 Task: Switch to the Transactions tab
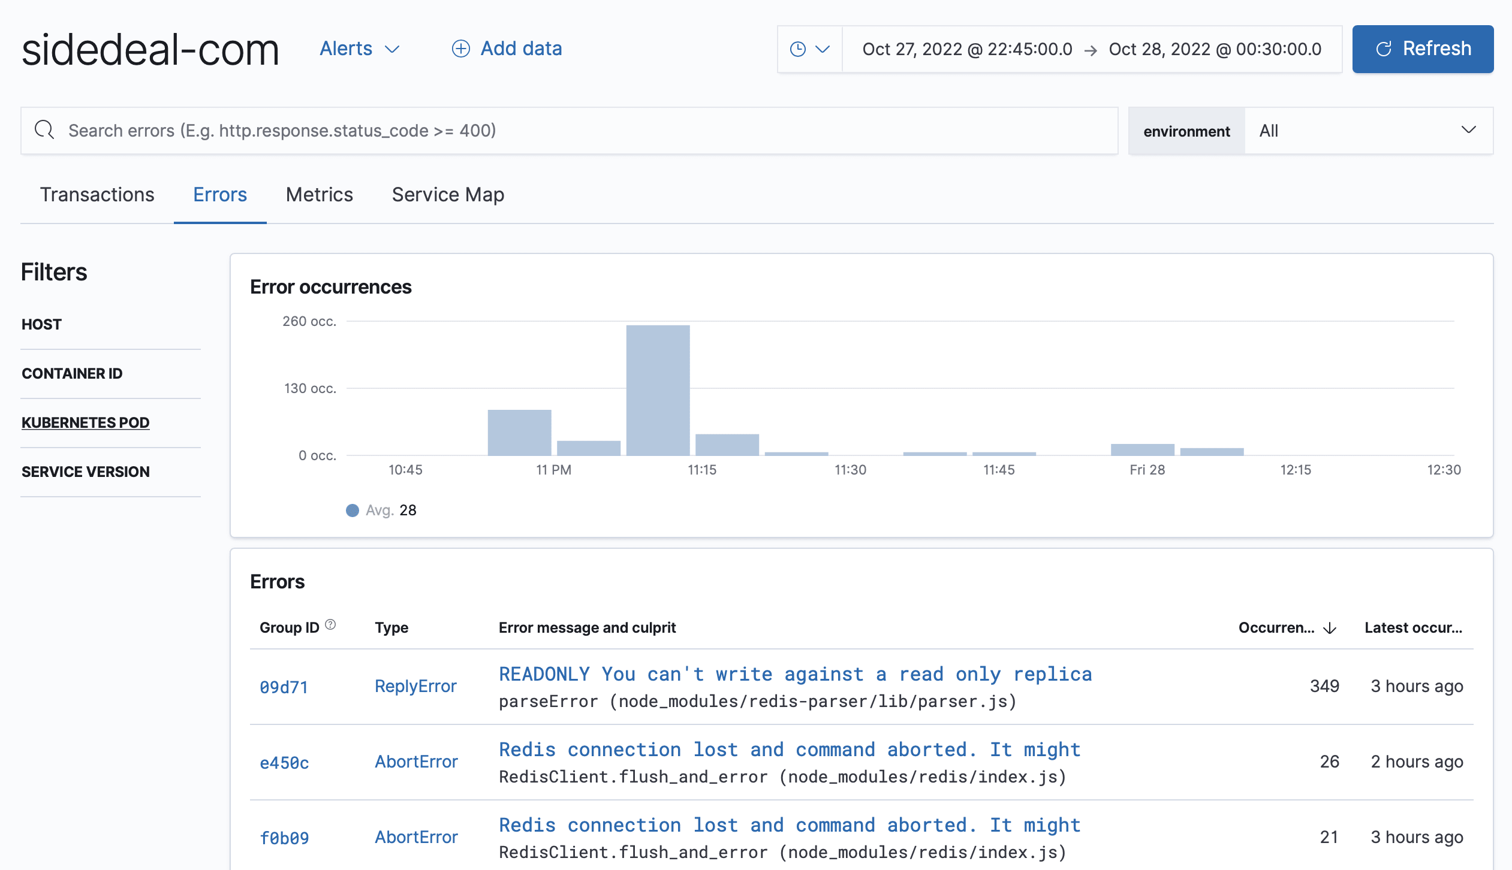pos(97,195)
